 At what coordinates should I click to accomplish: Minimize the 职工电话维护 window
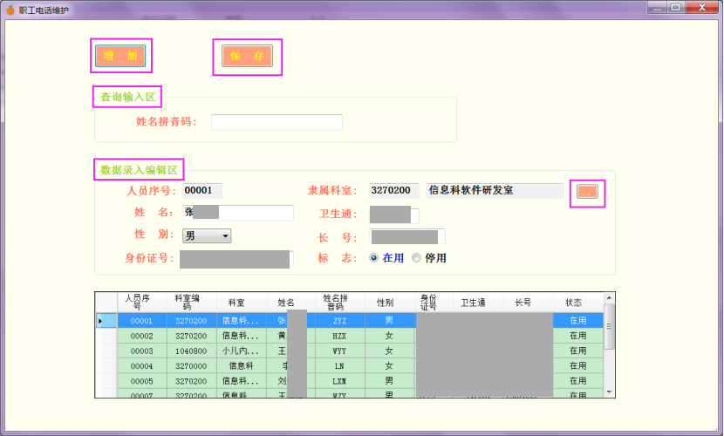(x=656, y=8)
